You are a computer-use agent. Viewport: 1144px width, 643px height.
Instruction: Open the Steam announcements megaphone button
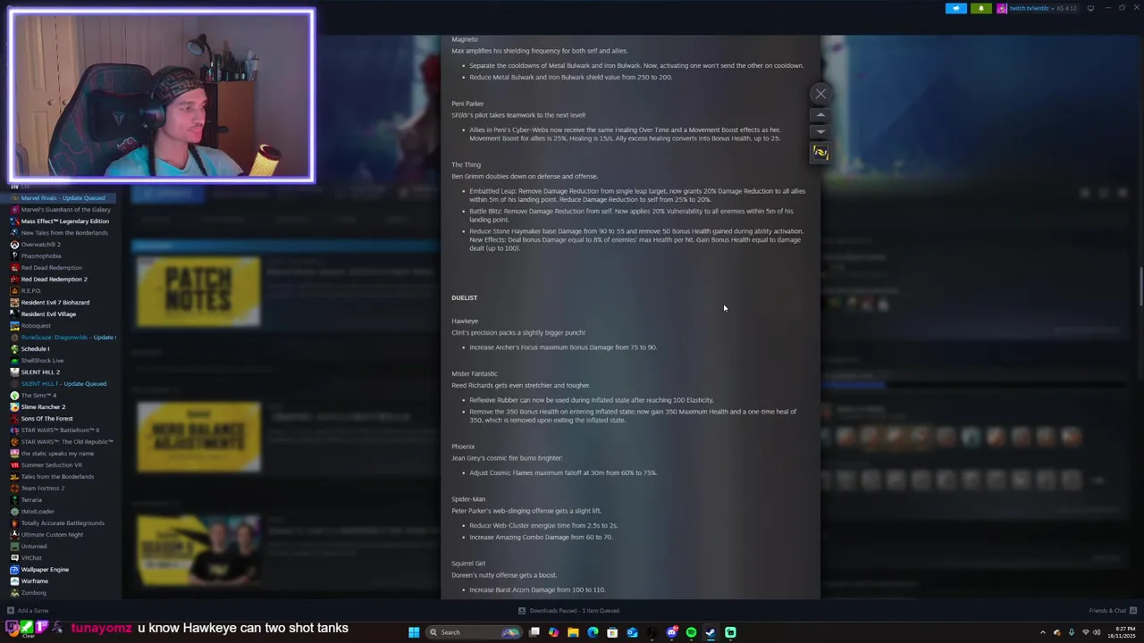click(x=956, y=8)
